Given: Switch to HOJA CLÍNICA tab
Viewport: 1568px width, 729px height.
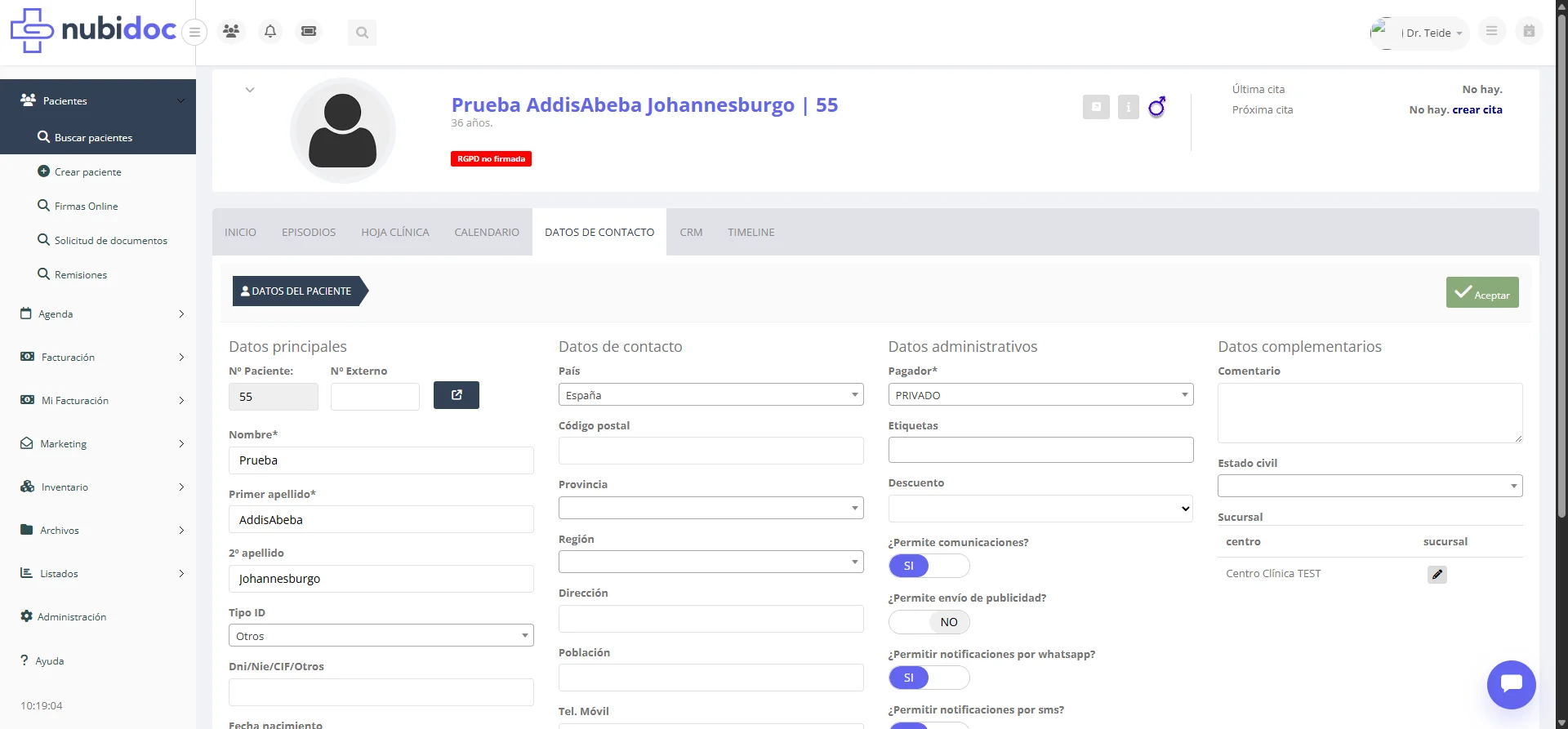Looking at the screenshot, I should (395, 232).
